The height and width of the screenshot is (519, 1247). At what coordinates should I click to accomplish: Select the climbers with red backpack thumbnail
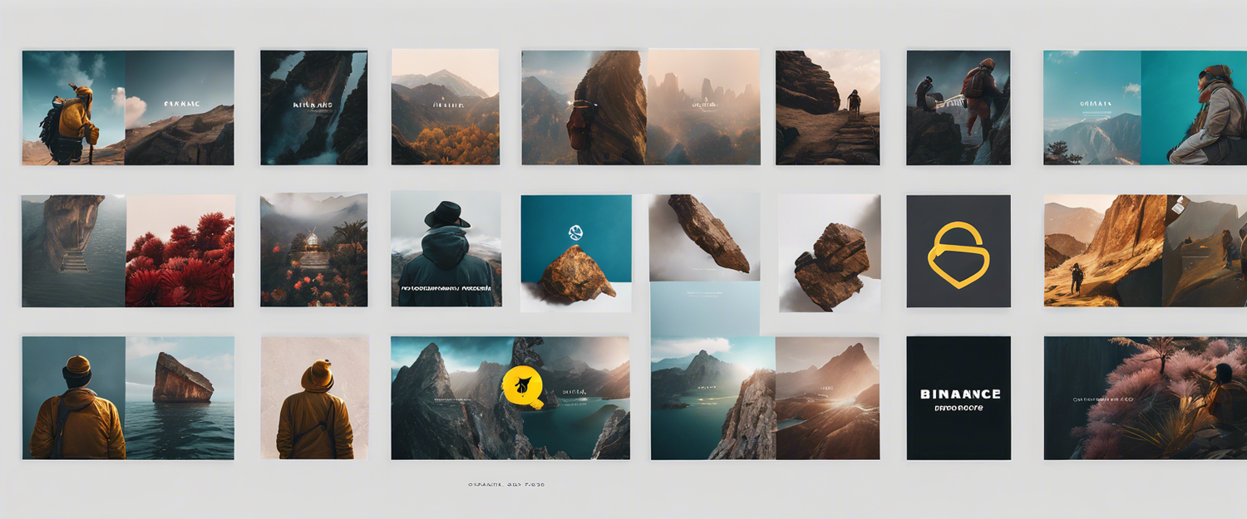[958, 107]
